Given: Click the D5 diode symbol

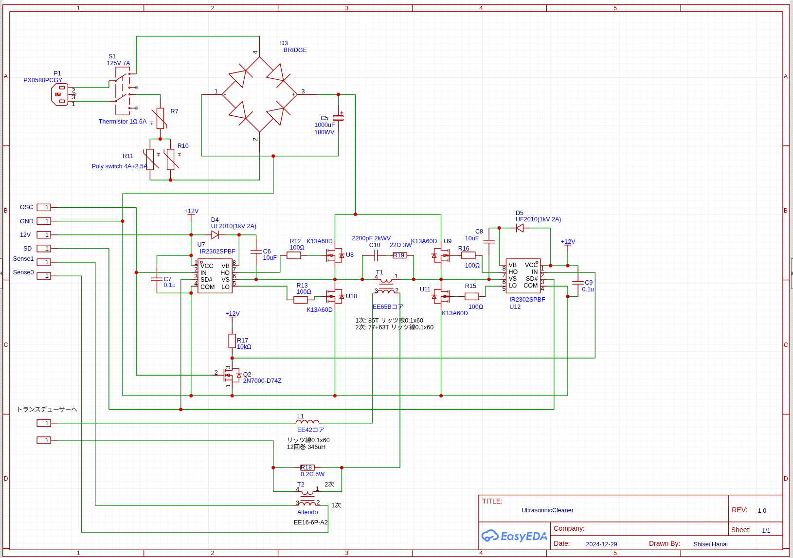Looking at the screenshot, I should click(x=520, y=228).
